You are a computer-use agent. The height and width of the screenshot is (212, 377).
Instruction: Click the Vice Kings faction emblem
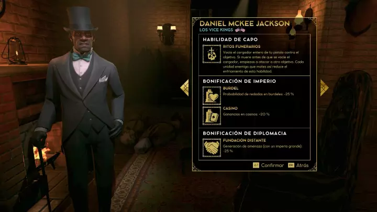point(240,30)
